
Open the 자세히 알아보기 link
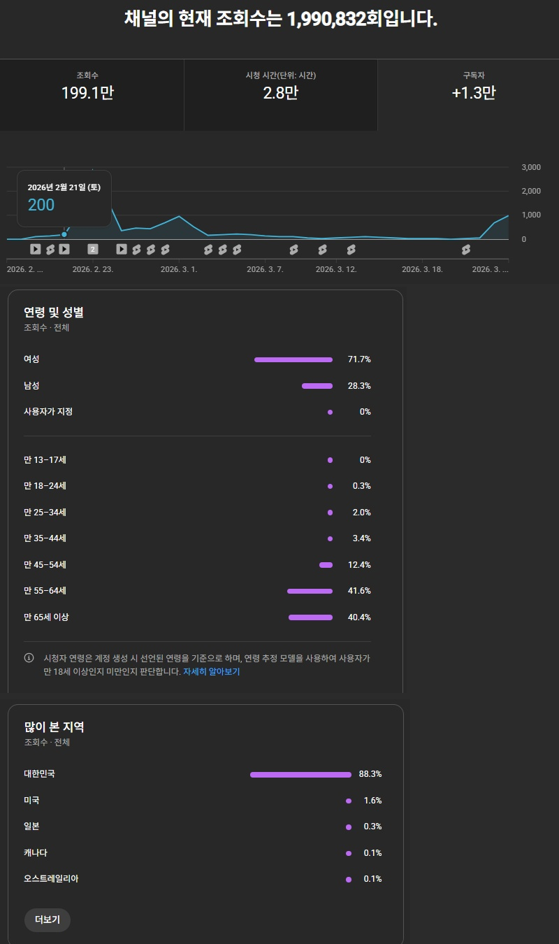pos(211,671)
